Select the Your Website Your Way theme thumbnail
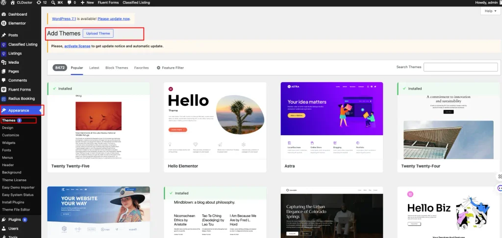 coord(99,213)
